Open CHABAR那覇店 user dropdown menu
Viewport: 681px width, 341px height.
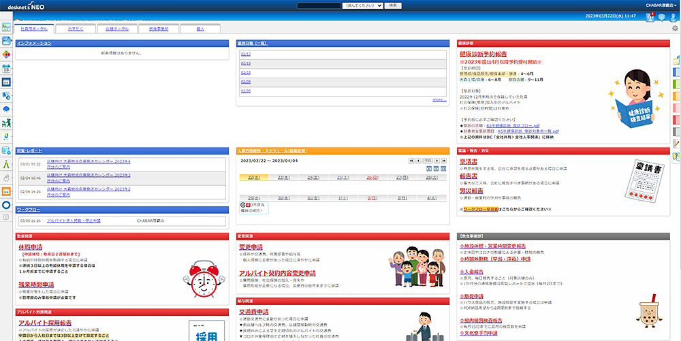coord(661,5)
